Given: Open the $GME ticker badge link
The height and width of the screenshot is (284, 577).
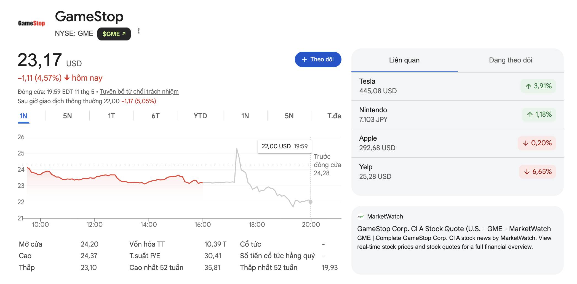Looking at the screenshot, I should 114,34.
